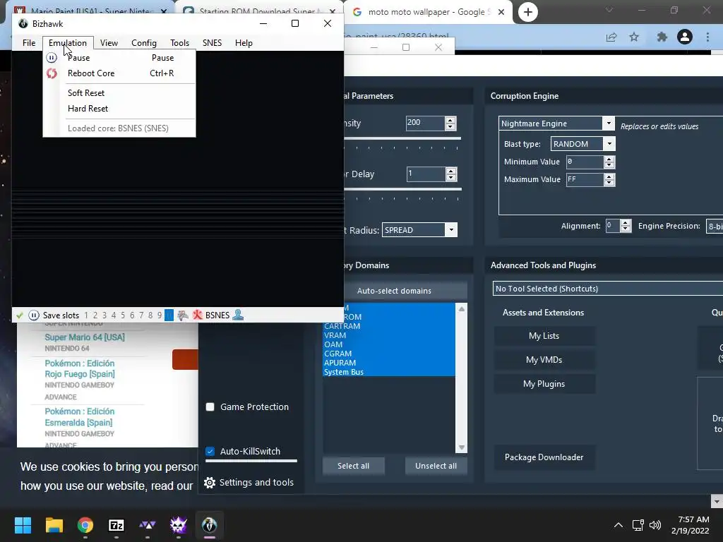This screenshot has width=723, height=542.
Task: Click the Intensity slider track
Action: click(402, 138)
